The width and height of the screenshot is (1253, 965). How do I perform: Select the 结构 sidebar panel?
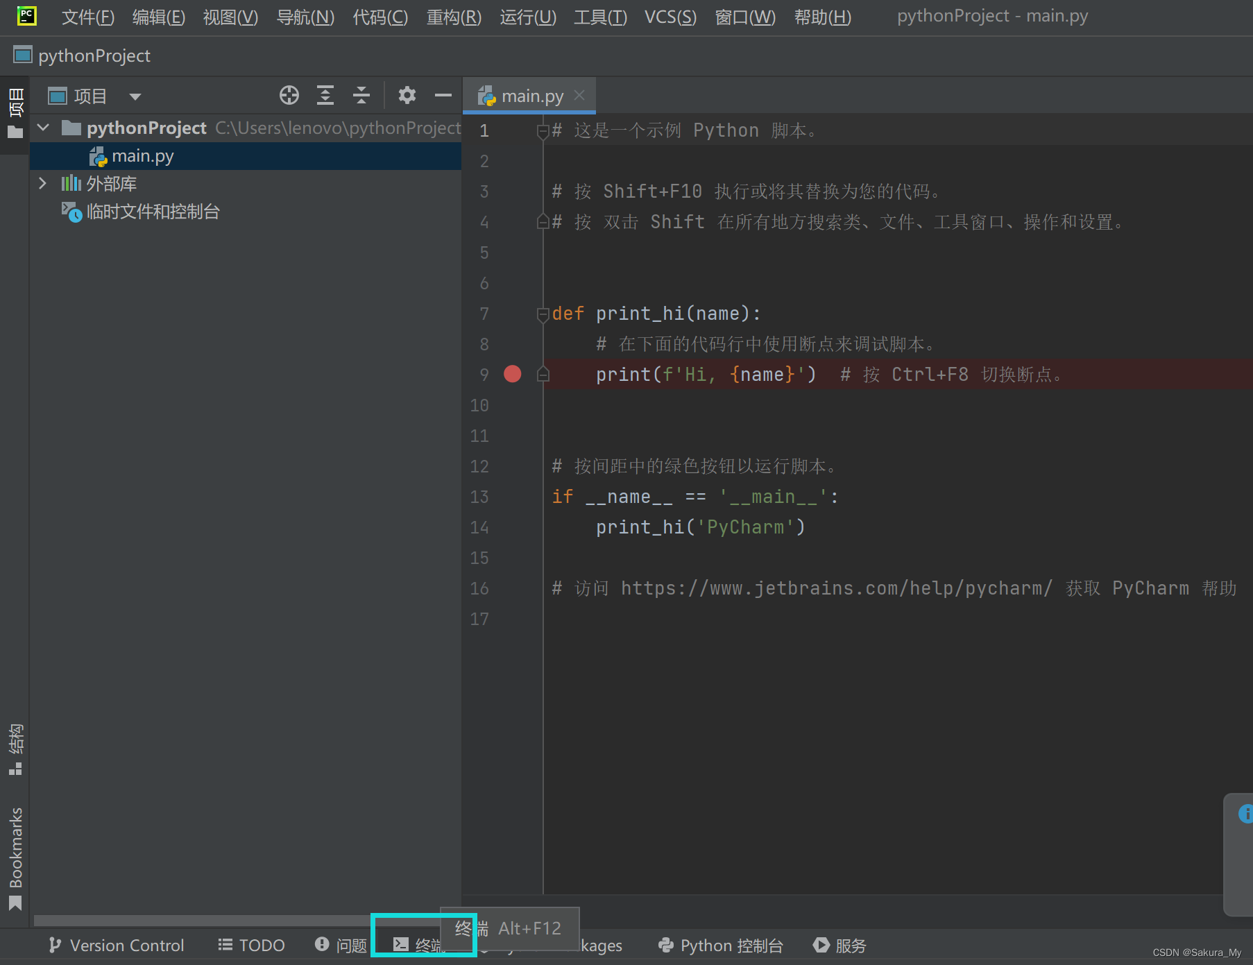(x=15, y=746)
